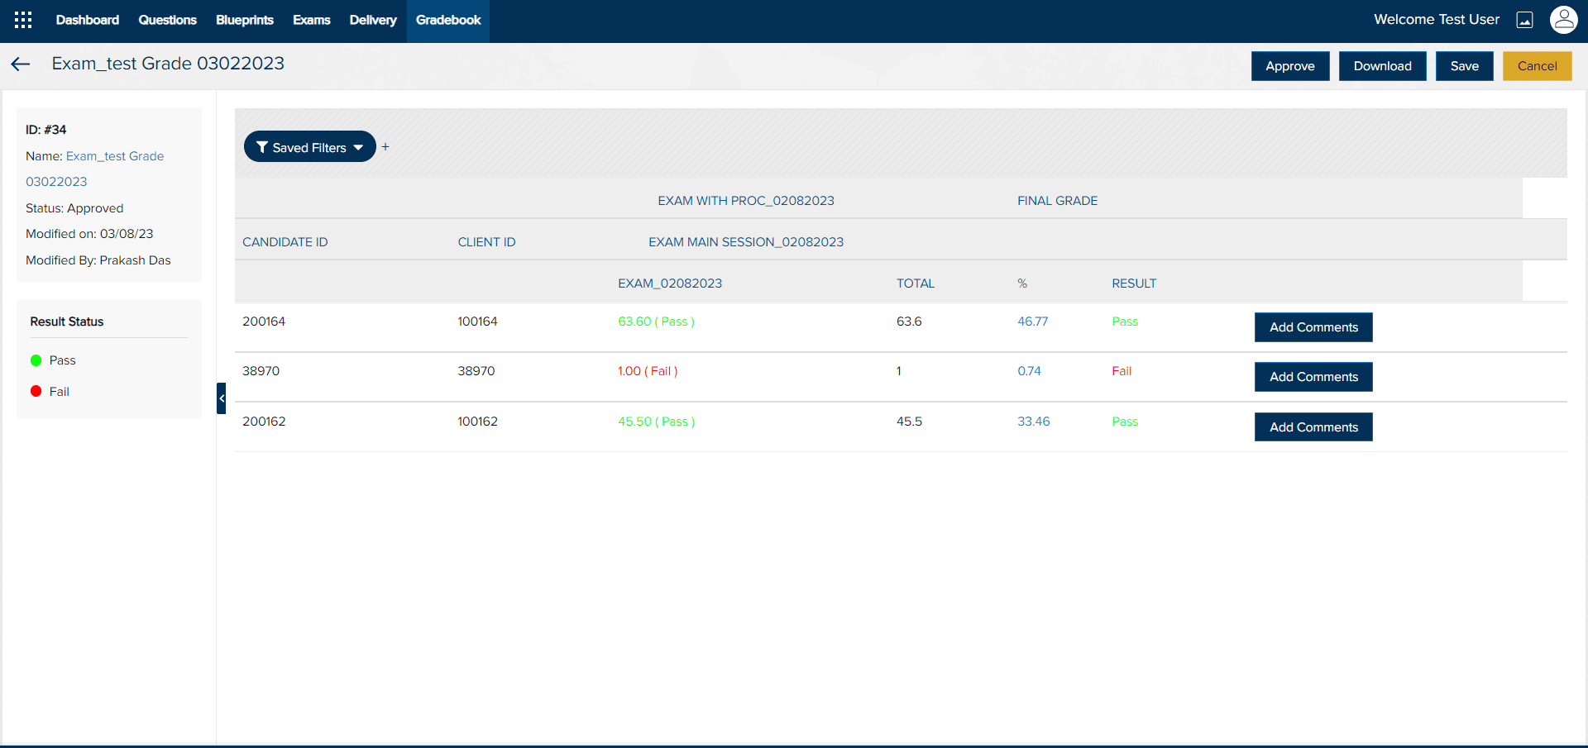1588x748 pixels.
Task: Click the red Fail status dot
Action: (x=36, y=392)
